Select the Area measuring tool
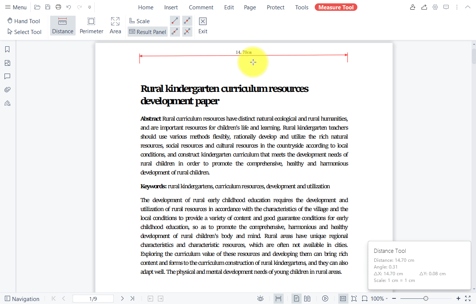 point(115,25)
